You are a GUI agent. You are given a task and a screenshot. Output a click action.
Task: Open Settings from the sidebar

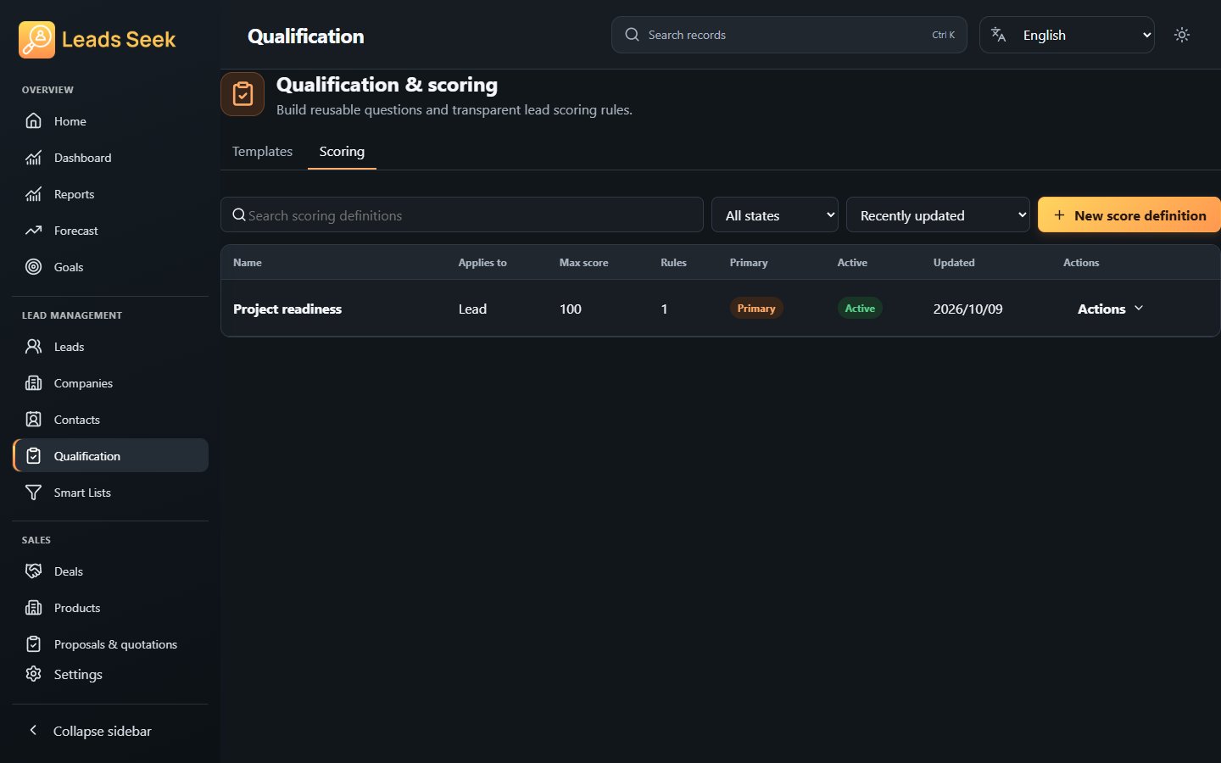click(110, 674)
